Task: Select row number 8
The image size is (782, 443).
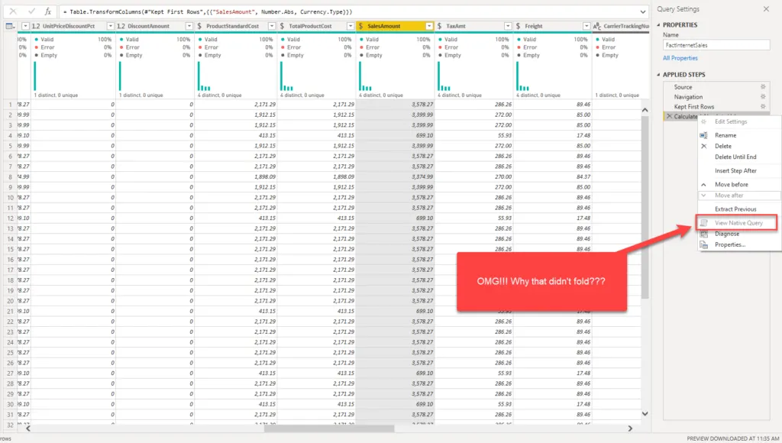Action: pyautogui.click(x=10, y=176)
